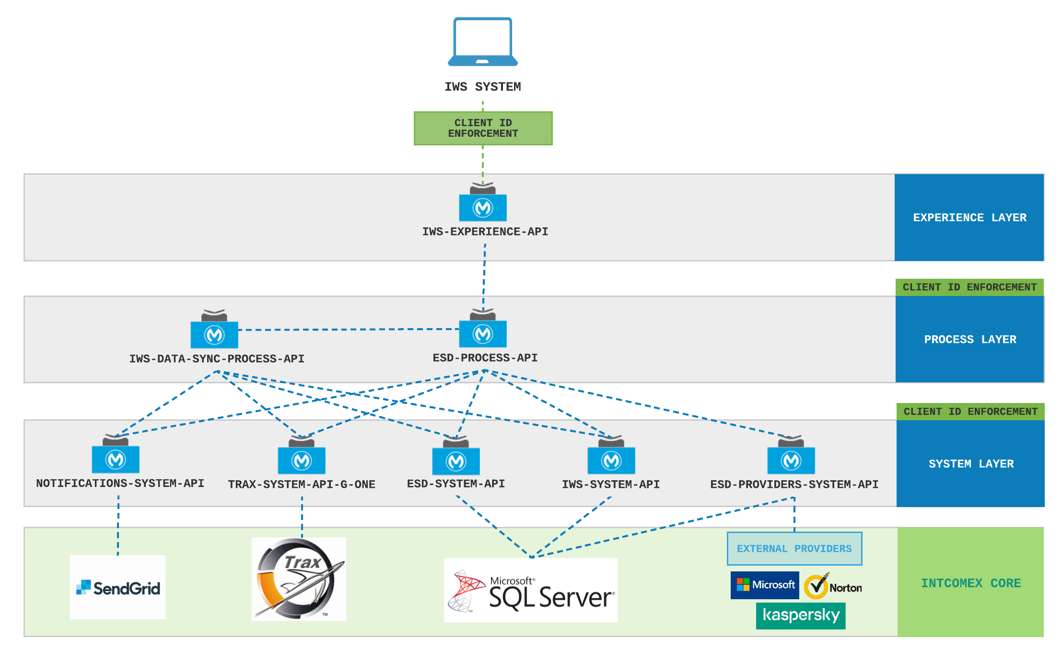Click the Trax rocket logo
Screen dimensions: 1062x652
click(299, 579)
